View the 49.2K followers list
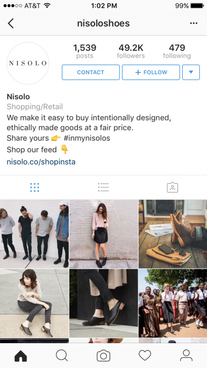 coord(131,51)
